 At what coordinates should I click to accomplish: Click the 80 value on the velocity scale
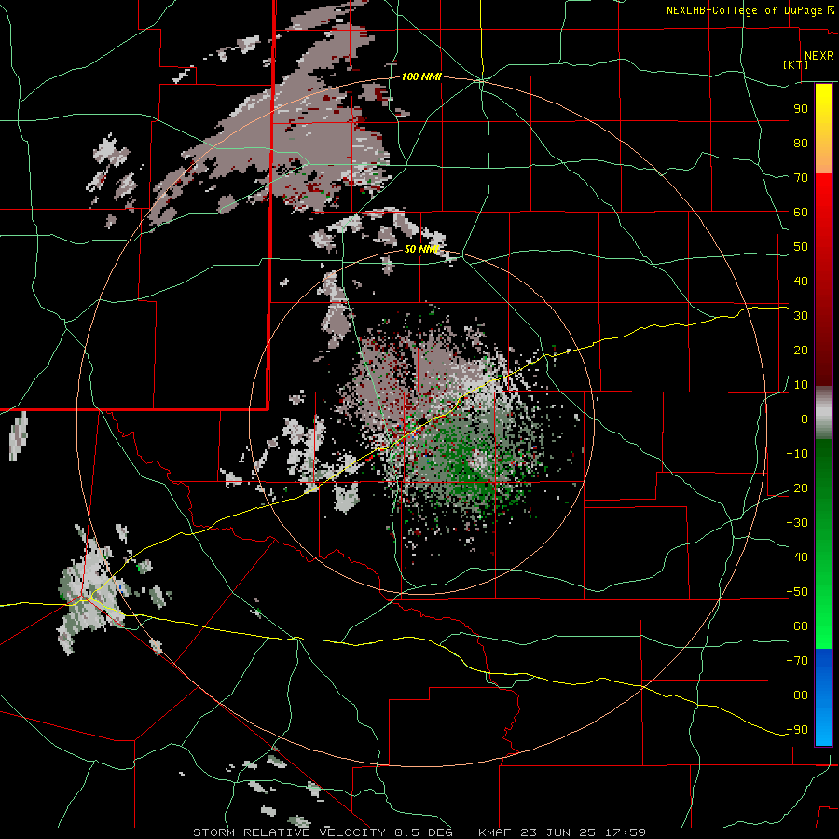tap(801, 143)
